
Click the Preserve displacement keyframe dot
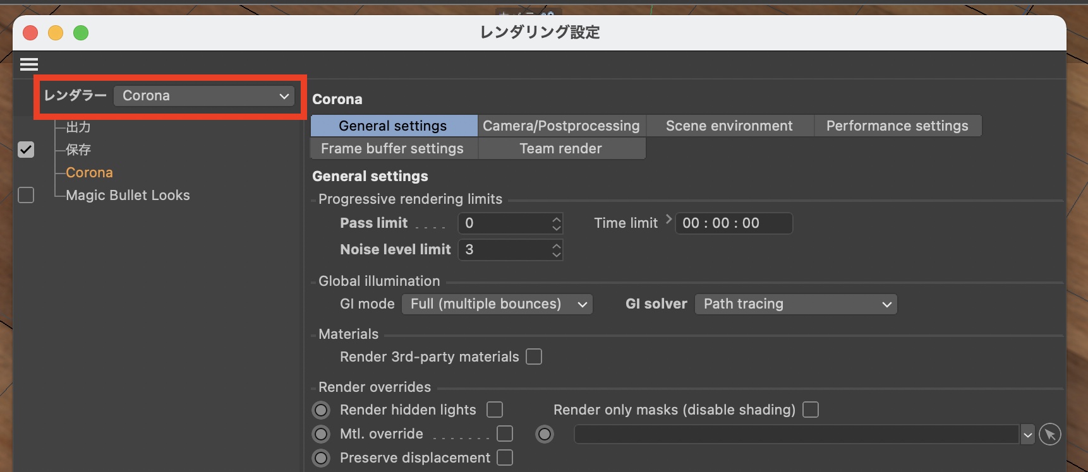321,458
